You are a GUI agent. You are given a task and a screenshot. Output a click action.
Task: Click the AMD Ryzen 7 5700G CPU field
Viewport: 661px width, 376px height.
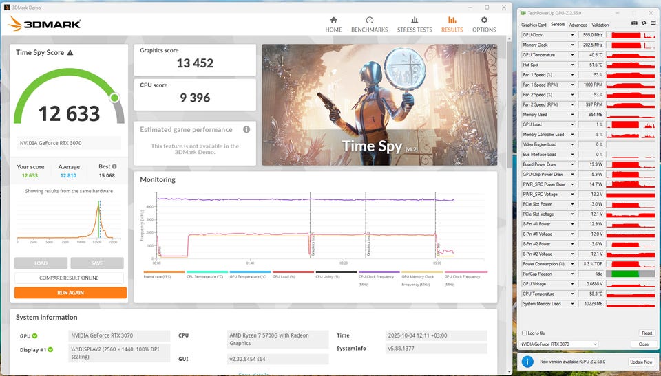tap(277, 340)
